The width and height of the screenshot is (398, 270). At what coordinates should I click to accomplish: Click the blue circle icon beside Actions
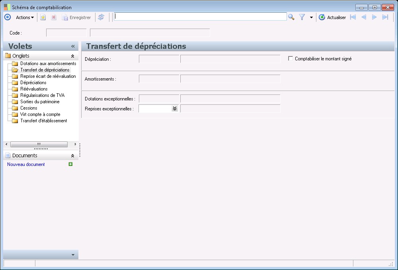coord(8,17)
